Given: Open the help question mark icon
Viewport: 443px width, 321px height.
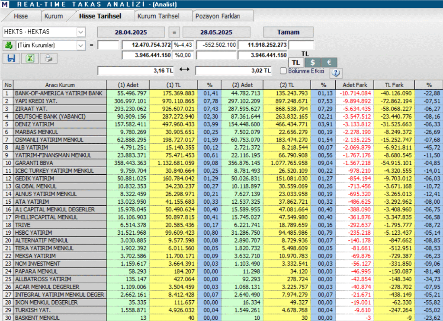Looking at the screenshot, I should [x=336, y=73].
